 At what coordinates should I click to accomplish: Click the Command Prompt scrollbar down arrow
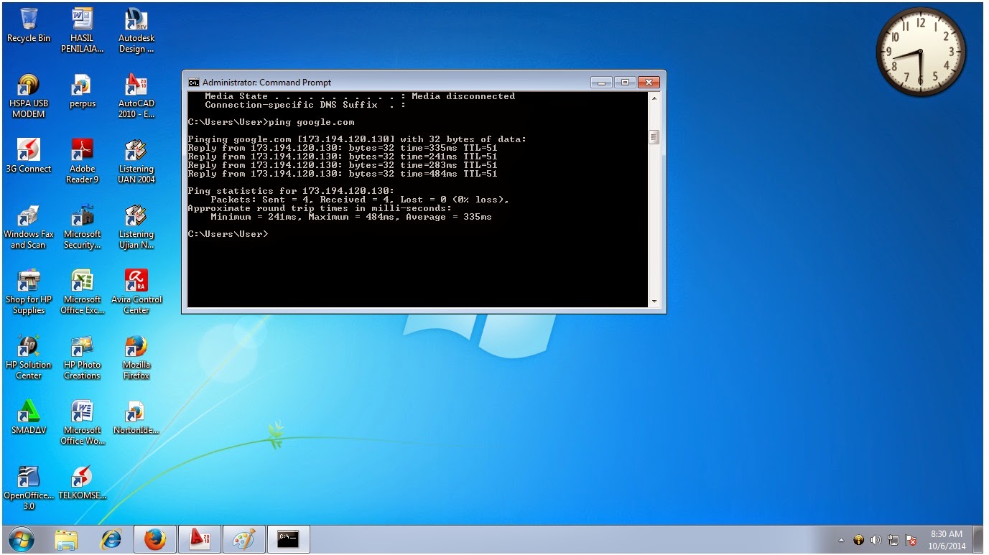pyautogui.click(x=654, y=302)
